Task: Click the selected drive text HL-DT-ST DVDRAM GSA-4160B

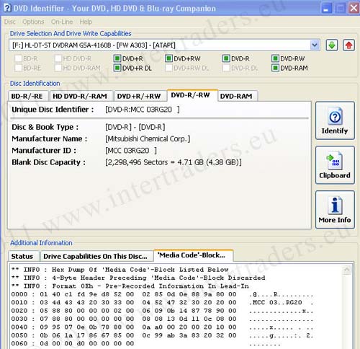Action: click(94, 45)
